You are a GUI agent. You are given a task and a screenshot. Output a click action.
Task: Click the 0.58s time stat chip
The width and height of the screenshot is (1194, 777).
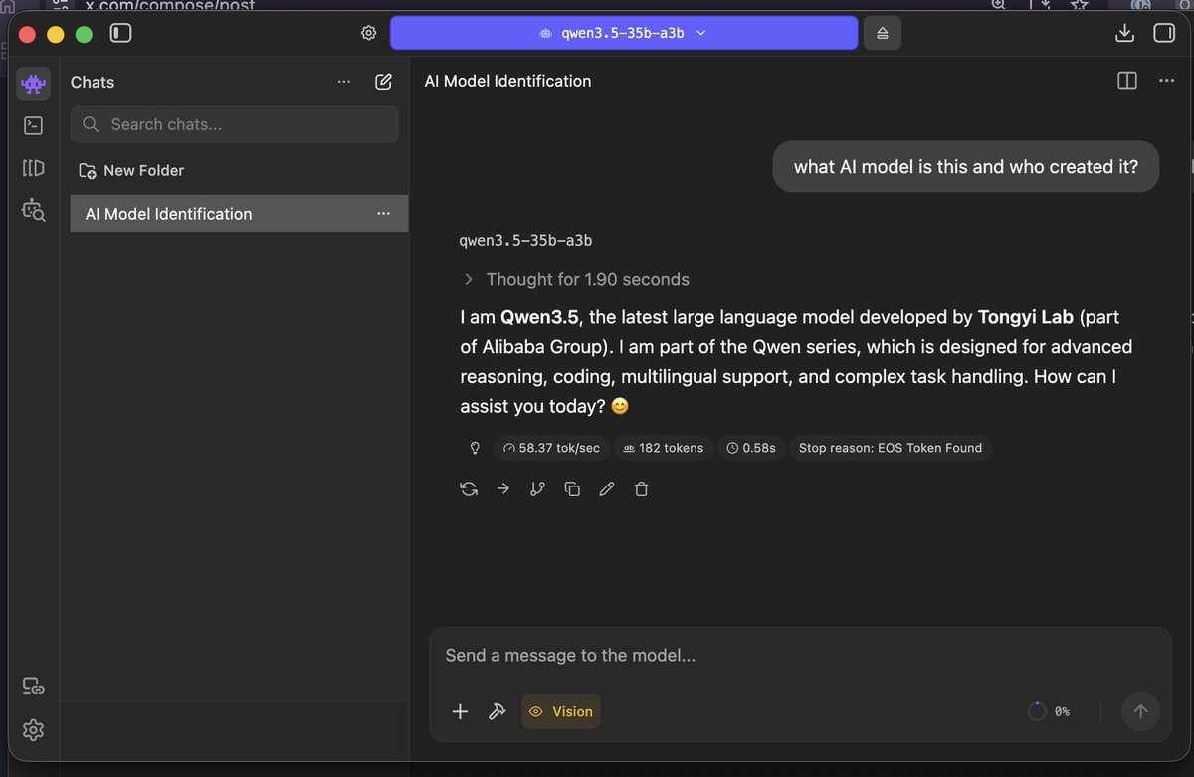click(751, 448)
